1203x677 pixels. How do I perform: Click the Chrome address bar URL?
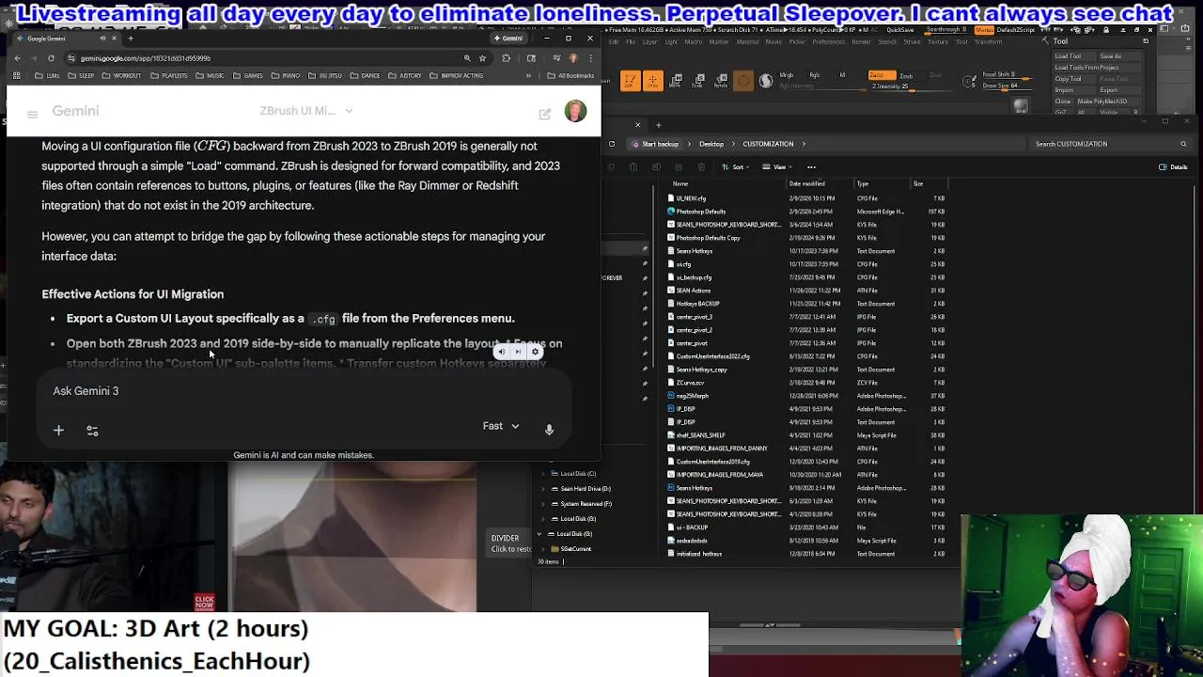(x=146, y=58)
